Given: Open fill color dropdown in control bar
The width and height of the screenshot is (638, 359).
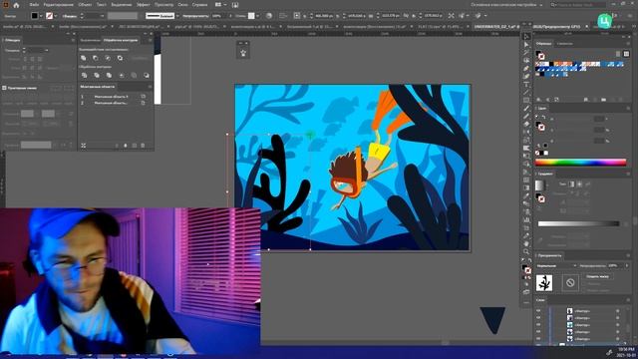Looking at the screenshot, I should pos(41,16).
